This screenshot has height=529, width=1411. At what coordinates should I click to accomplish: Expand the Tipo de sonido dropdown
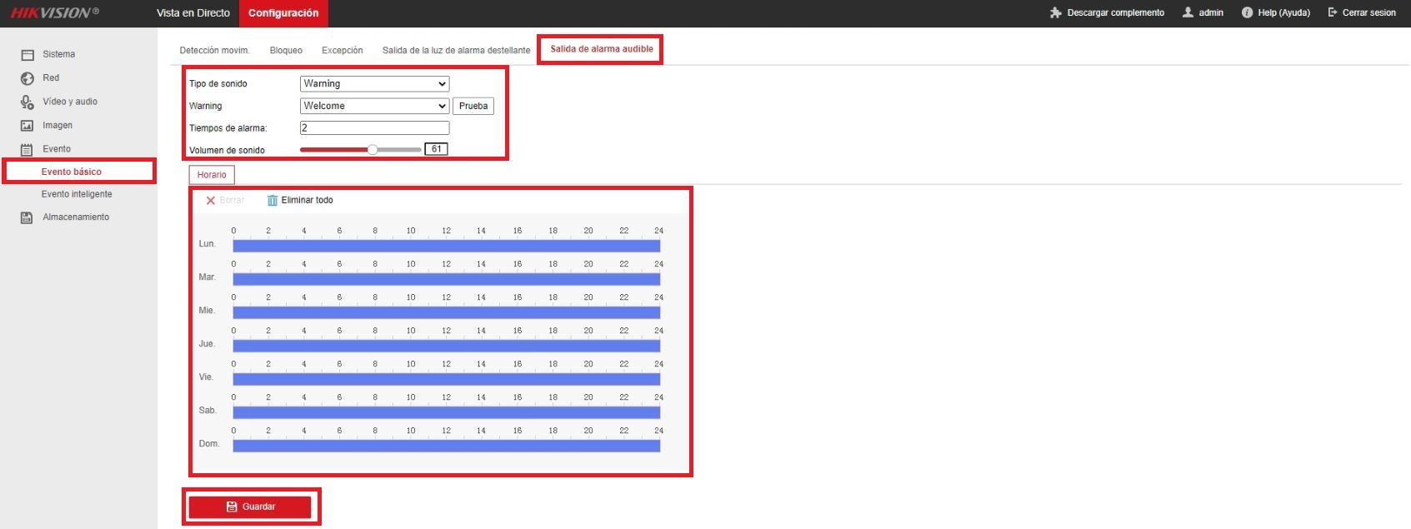pyautogui.click(x=374, y=83)
